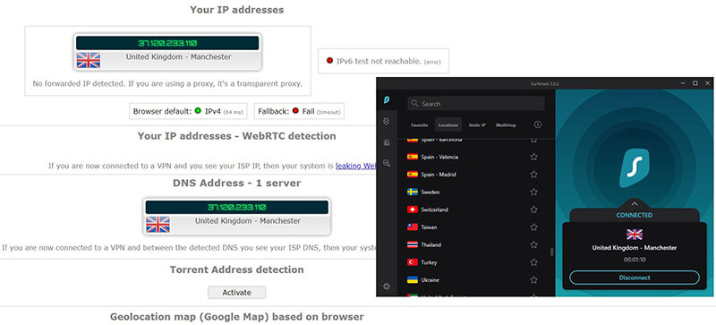
Task: Select Switzerland location row
Action: point(473,210)
